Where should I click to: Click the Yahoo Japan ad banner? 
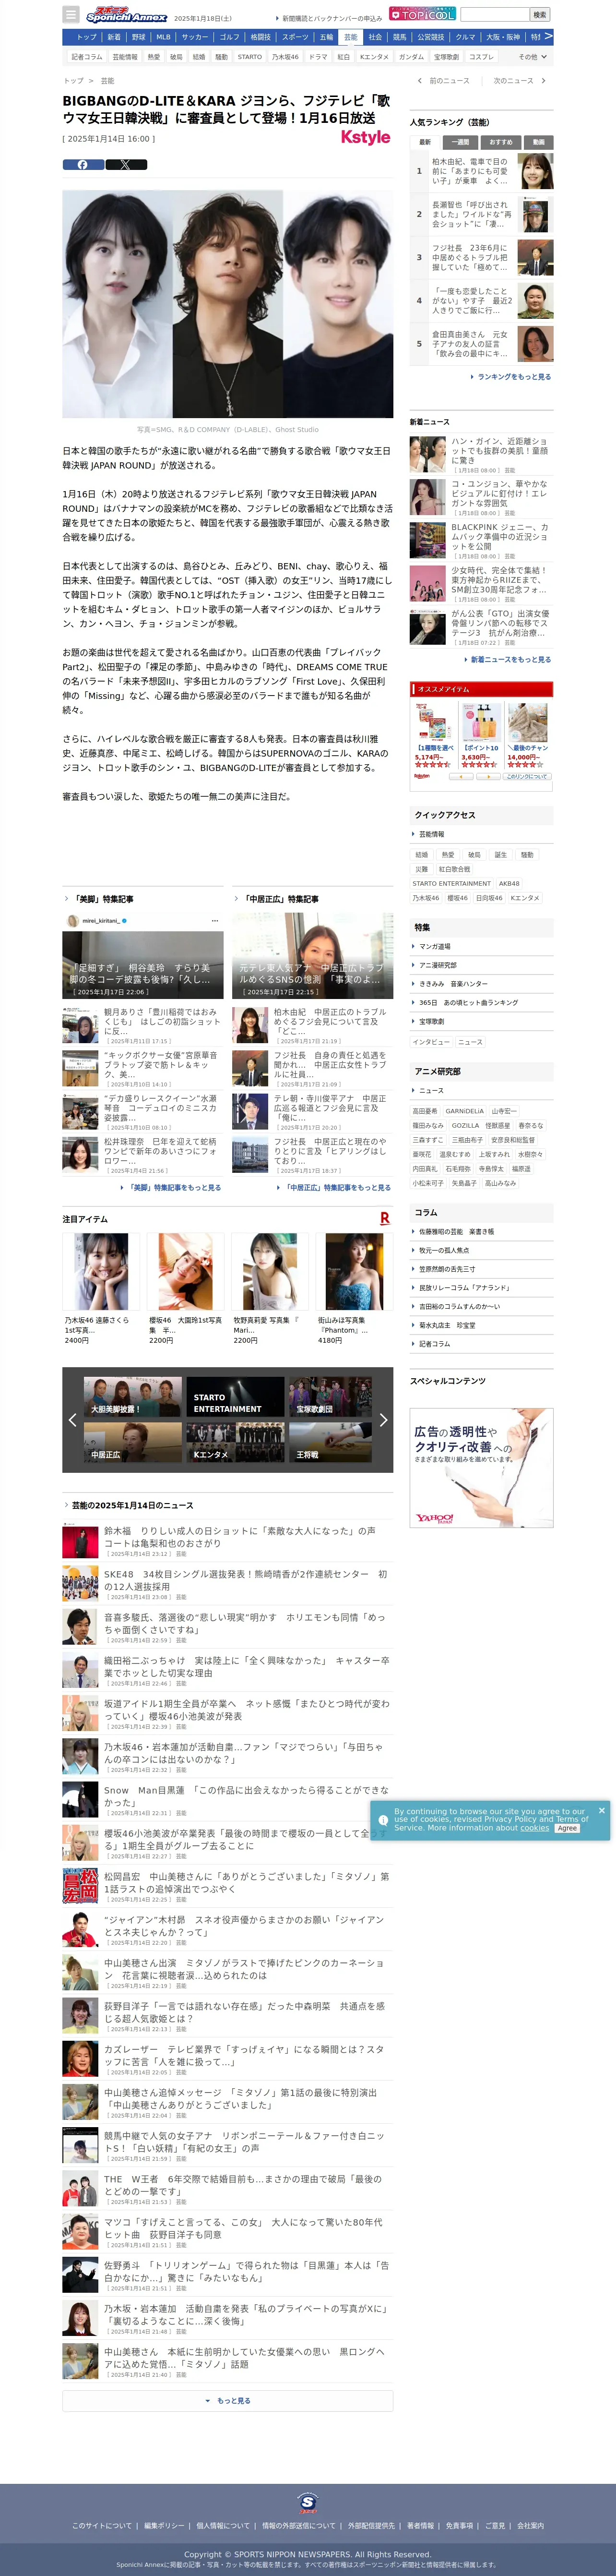[481, 1467]
